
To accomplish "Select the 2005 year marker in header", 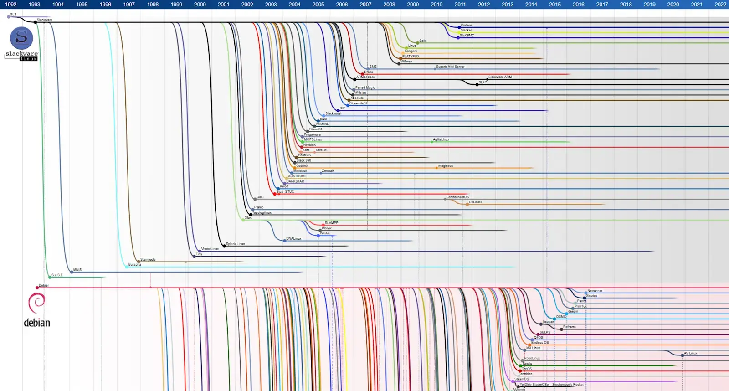I will click(x=318, y=5).
